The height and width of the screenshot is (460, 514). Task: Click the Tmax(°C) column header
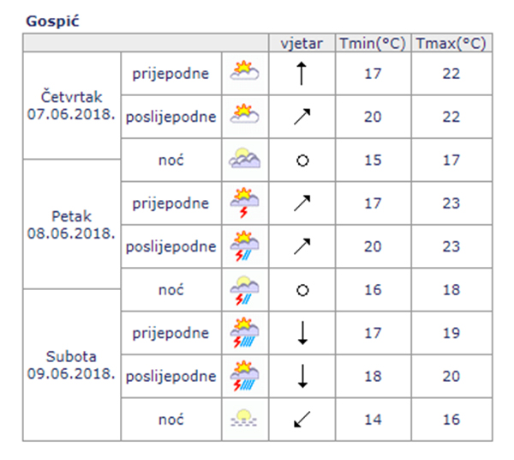coord(451,43)
